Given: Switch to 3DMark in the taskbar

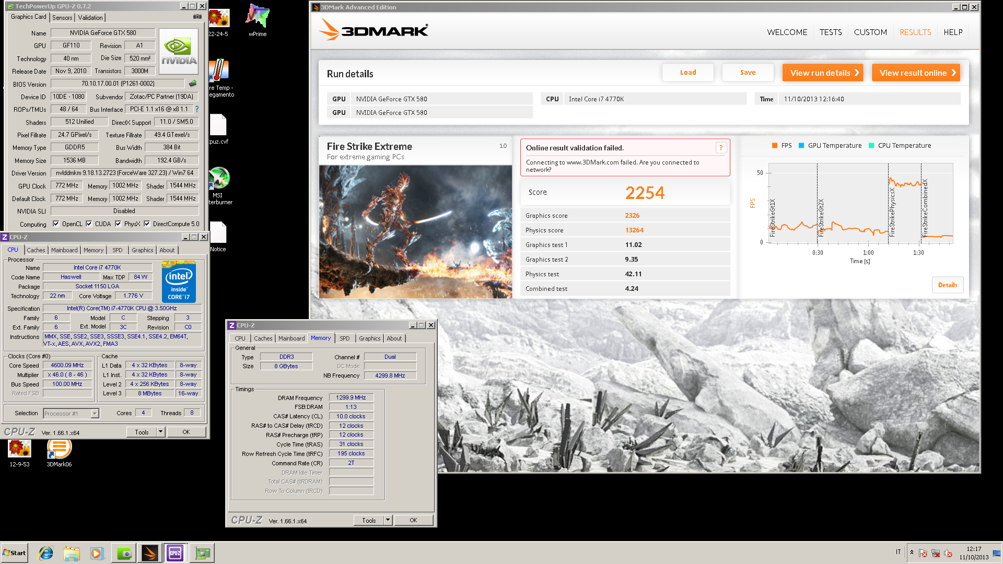Looking at the screenshot, I should point(150,553).
